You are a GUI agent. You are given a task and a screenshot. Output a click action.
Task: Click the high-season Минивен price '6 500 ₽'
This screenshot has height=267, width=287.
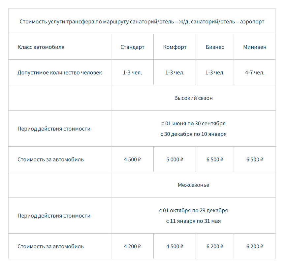255,160
